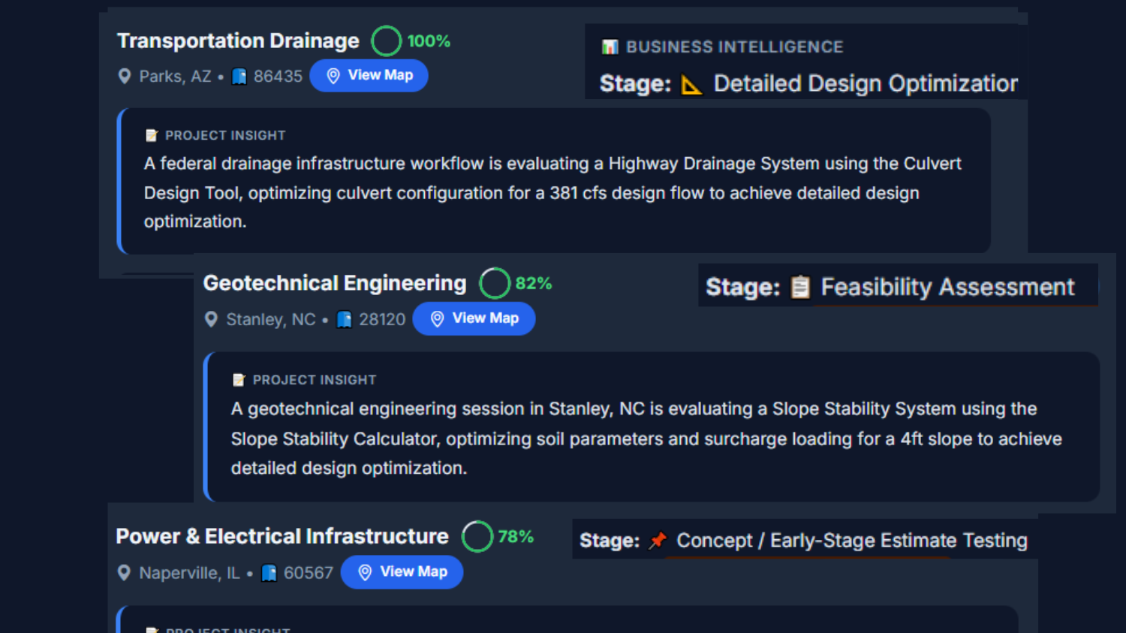Click the Slope Stability insight paragraph
This screenshot has width=1126, height=633.
pyautogui.click(x=646, y=439)
